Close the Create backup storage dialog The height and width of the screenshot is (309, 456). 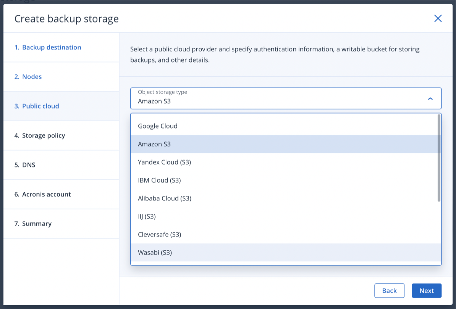(438, 18)
